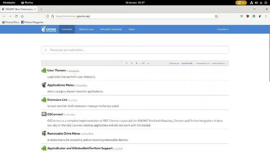Click the Firefox forward arrow
The width and height of the screenshot is (270, 152).
coord(10,16)
